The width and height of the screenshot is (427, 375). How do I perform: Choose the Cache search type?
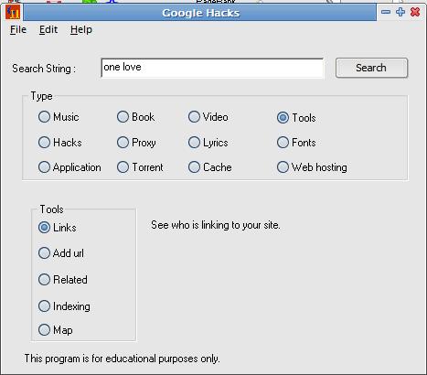pyautogui.click(x=210, y=167)
